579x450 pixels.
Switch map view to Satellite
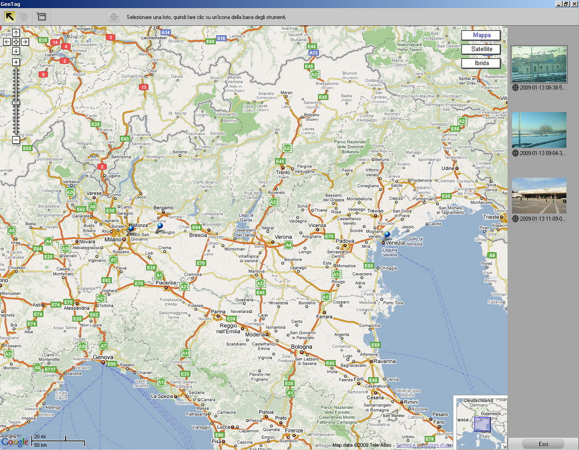click(x=481, y=49)
